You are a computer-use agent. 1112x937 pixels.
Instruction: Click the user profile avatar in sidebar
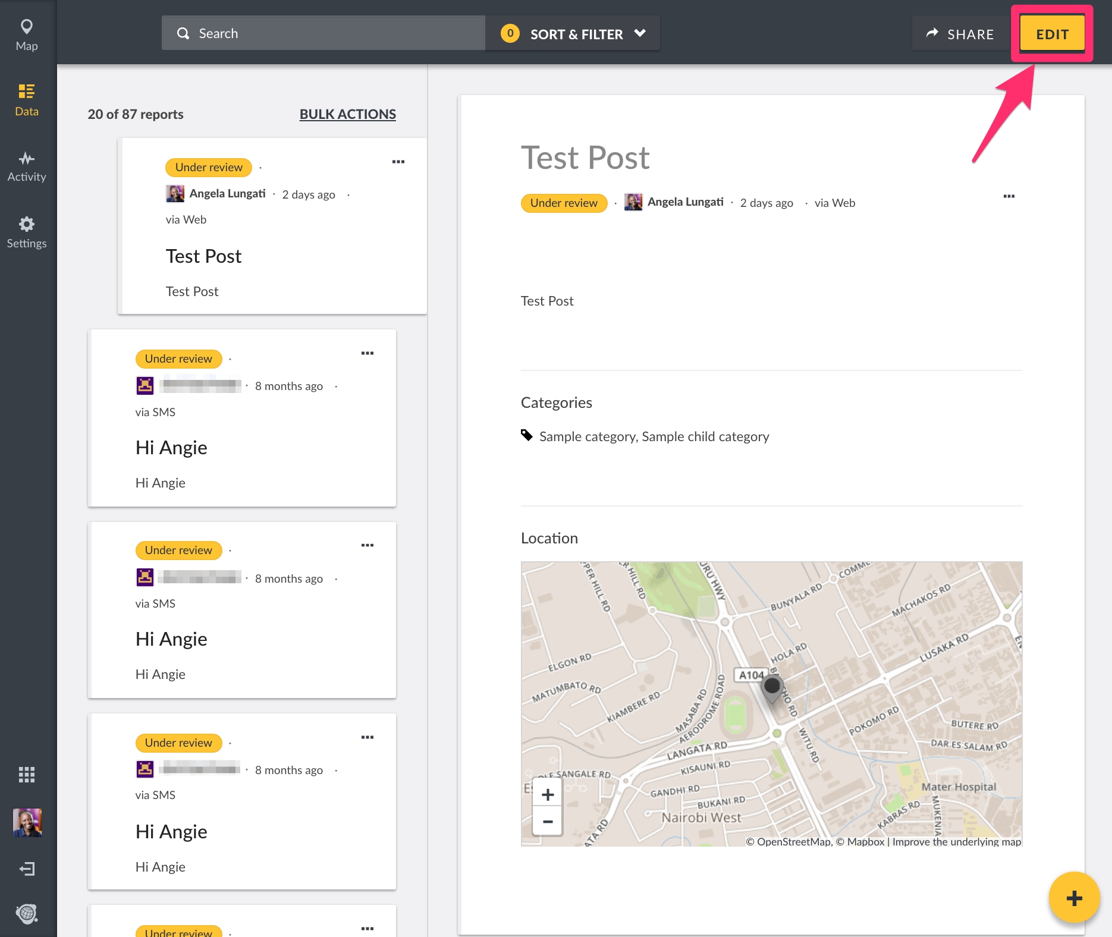[x=27, y=822]
